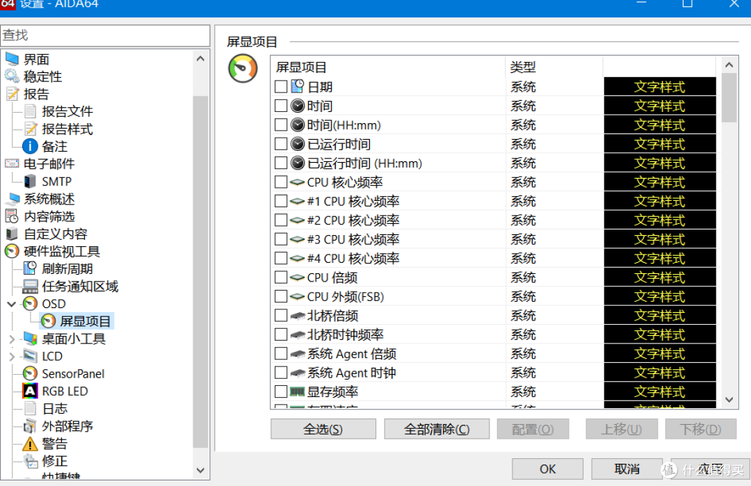Click the icon beside 外部程序
751x486 pixels.
click(30, 426)
